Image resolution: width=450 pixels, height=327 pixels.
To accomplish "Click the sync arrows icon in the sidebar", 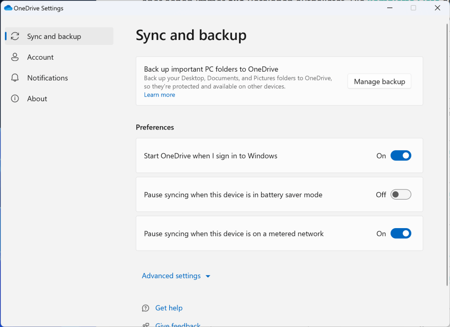I will [x=15, y=36].
